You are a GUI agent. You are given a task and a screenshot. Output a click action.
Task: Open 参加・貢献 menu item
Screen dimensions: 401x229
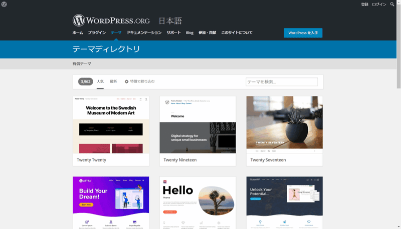coord(207,32)
